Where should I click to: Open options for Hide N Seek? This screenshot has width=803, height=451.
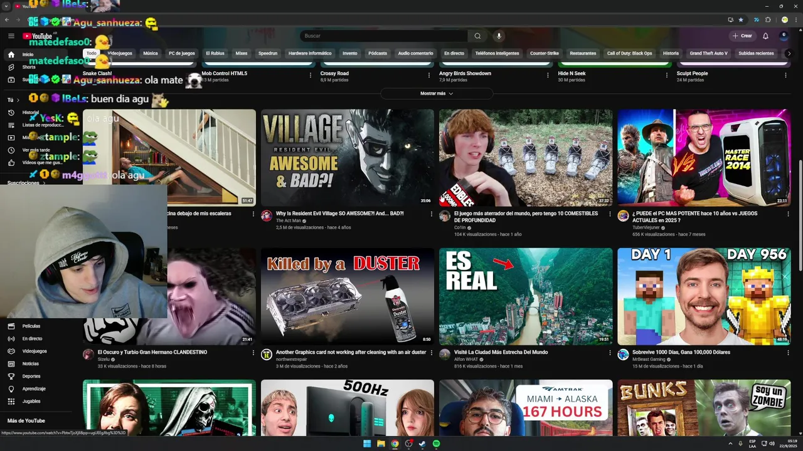[667, 75]
